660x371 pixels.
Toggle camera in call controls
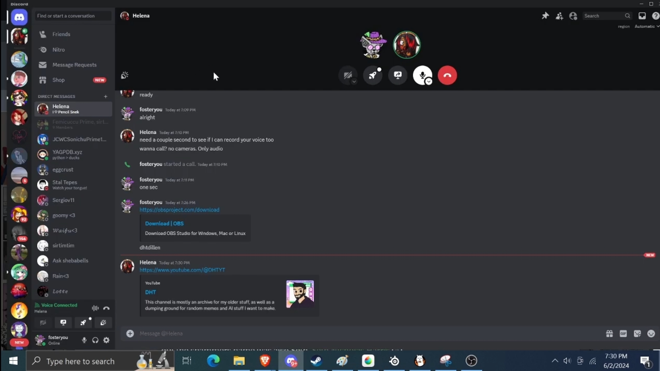348,75
